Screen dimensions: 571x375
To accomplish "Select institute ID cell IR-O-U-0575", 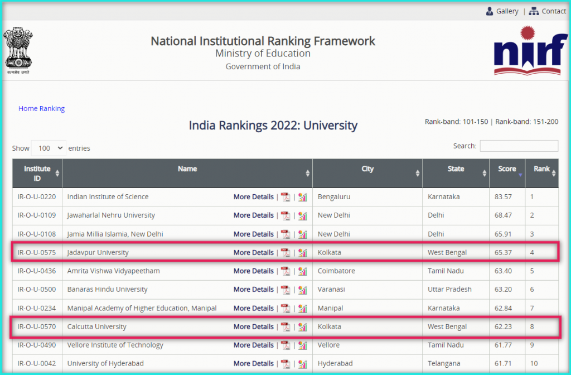I will [37, 253].
